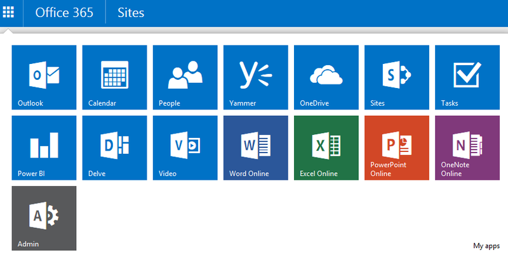Launch the Yammer tile
This screenshot has height=257, width=508.
coord(256,77)
